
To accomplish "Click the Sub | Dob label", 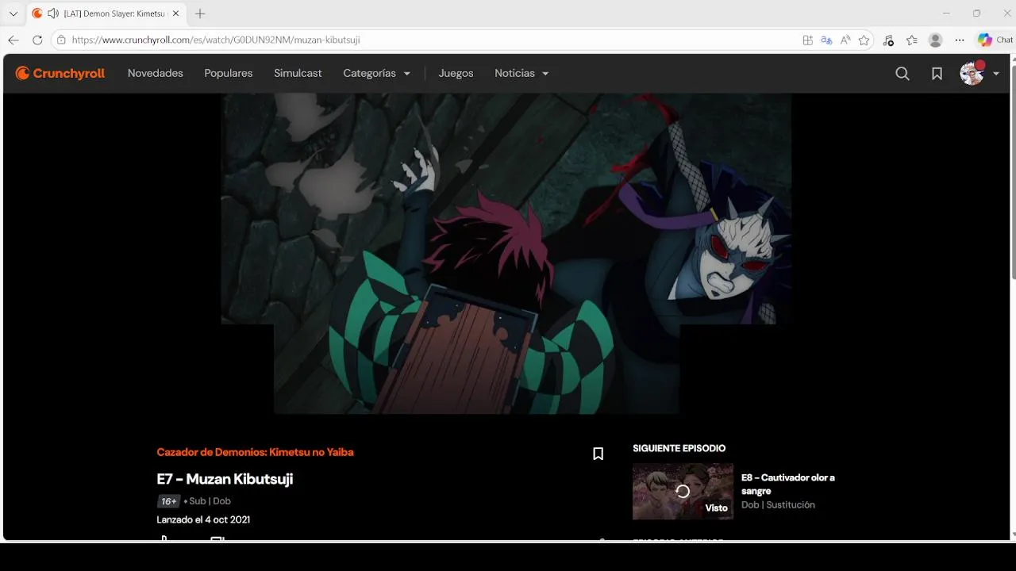I will 210,501.
